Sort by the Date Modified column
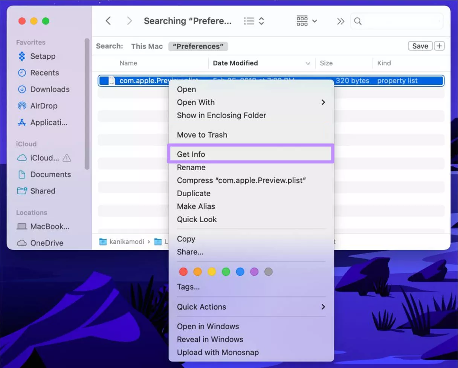 point(235,63)
